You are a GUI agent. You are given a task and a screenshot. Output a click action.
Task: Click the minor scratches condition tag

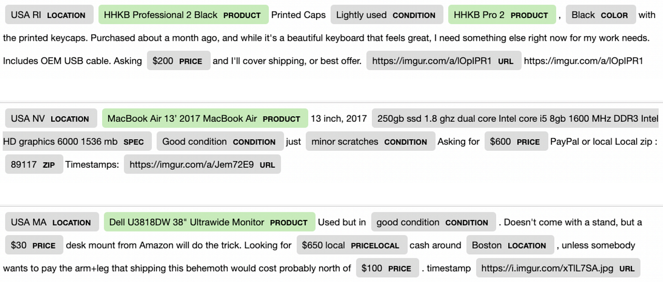pyautogui.click(x=370, y=142)
